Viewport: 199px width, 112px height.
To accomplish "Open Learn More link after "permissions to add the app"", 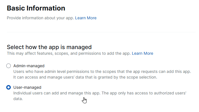I will (143, 54).
